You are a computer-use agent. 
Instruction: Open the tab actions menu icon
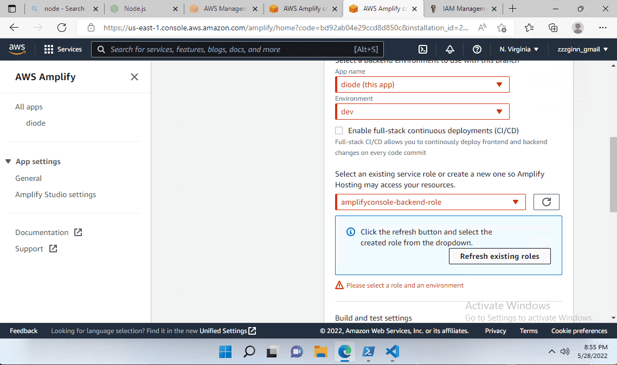[x=12, y=9]
